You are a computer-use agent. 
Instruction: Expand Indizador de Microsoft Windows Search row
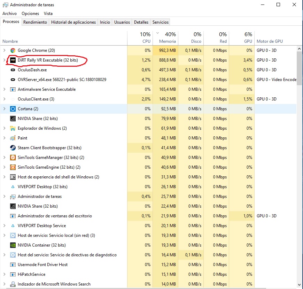(5, 284)
